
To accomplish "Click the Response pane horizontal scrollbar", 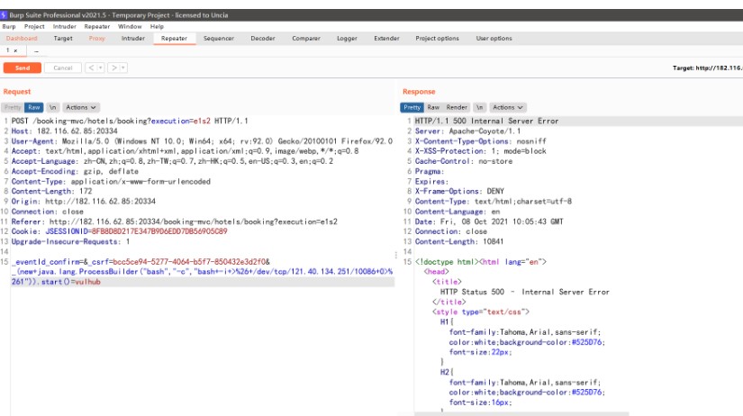I will click(521, 414).
